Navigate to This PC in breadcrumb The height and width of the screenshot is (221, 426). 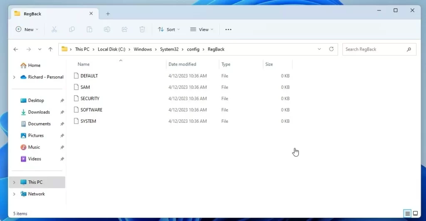click(x=82, y=49)
